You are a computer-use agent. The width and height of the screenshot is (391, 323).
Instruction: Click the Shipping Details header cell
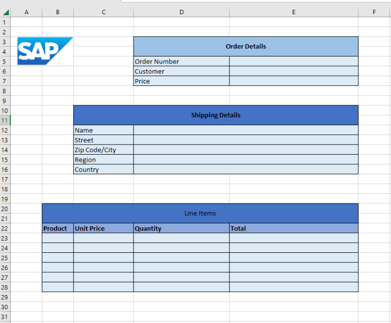216,115
